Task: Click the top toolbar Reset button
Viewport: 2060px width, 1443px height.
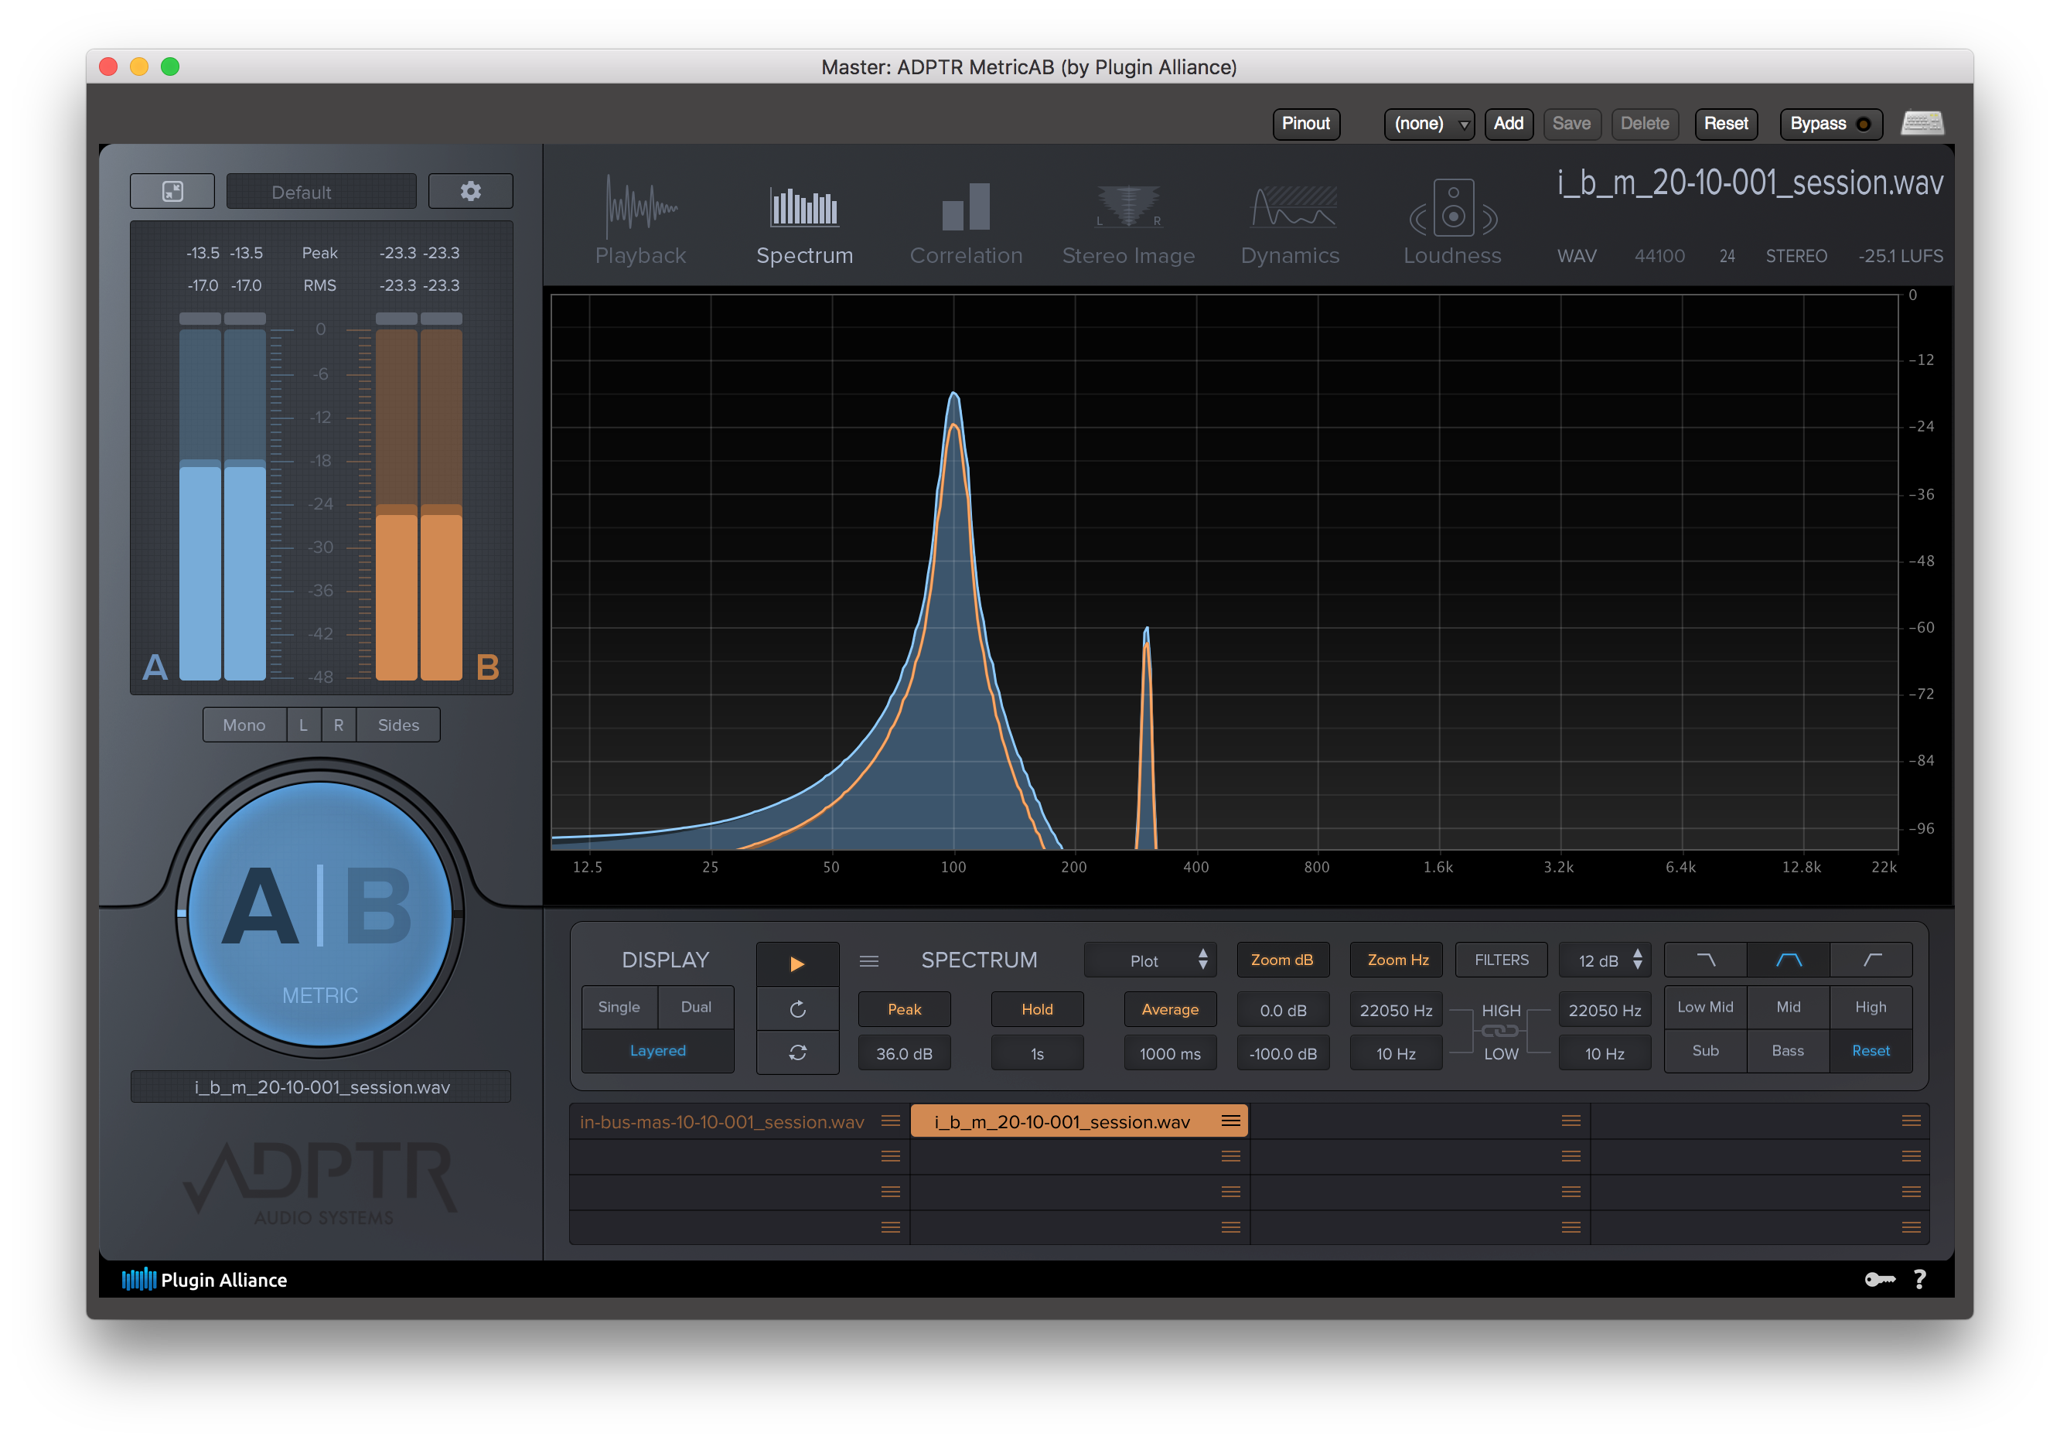Action: click(x=1725, y=124)
